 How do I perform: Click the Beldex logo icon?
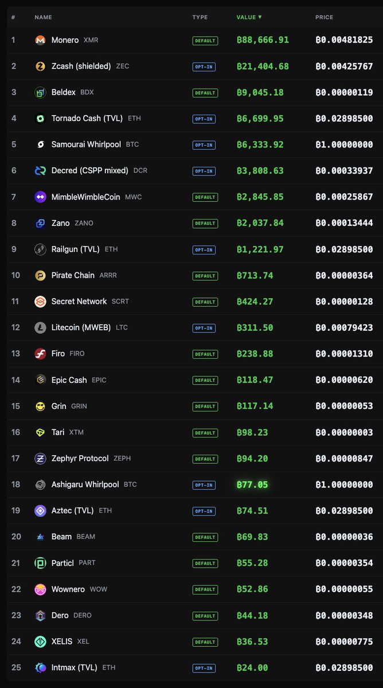[40, 92]
